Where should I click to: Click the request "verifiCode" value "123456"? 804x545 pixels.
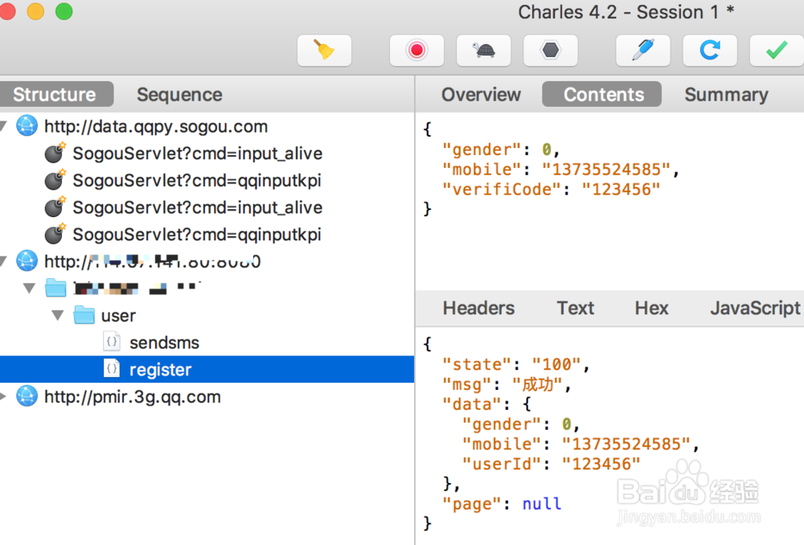(621, 189)
